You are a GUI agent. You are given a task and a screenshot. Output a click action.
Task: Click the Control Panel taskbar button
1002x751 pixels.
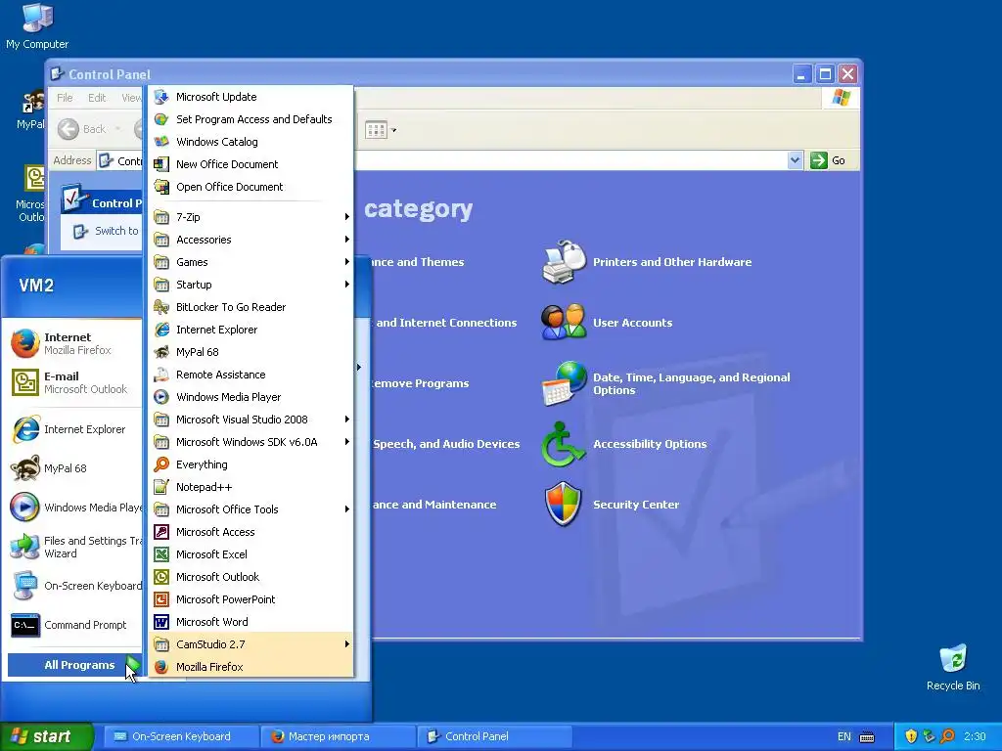(494, 736)
